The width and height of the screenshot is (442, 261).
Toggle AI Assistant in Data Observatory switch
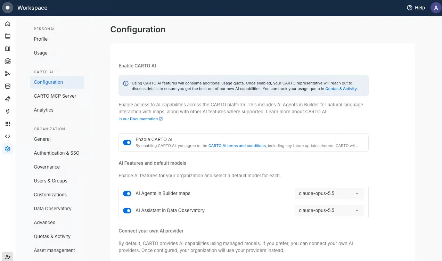click(x=127, y=211)
